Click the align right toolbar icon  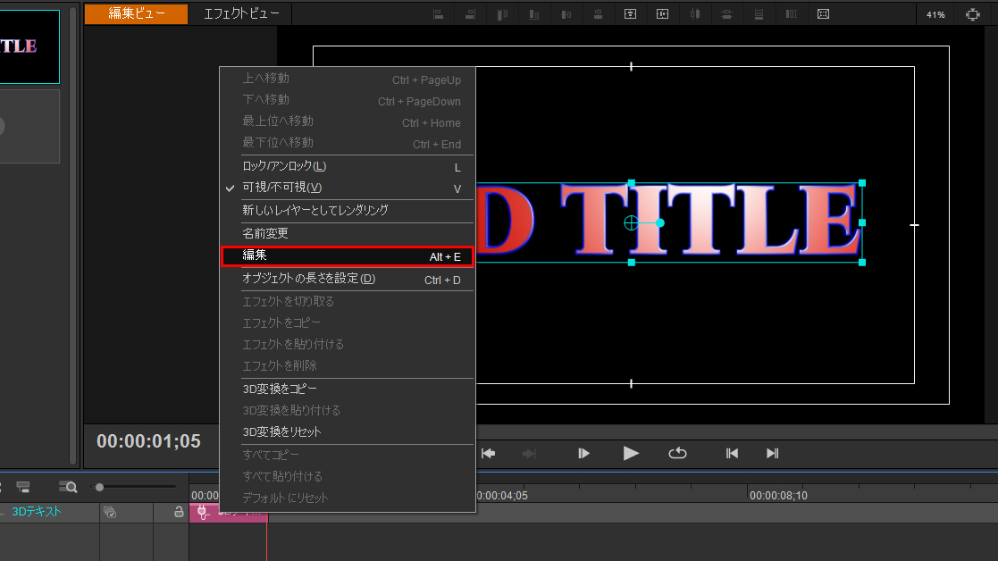[469, 14]
